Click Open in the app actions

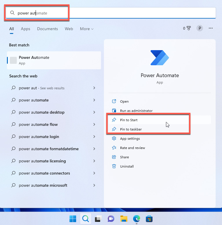124,101
